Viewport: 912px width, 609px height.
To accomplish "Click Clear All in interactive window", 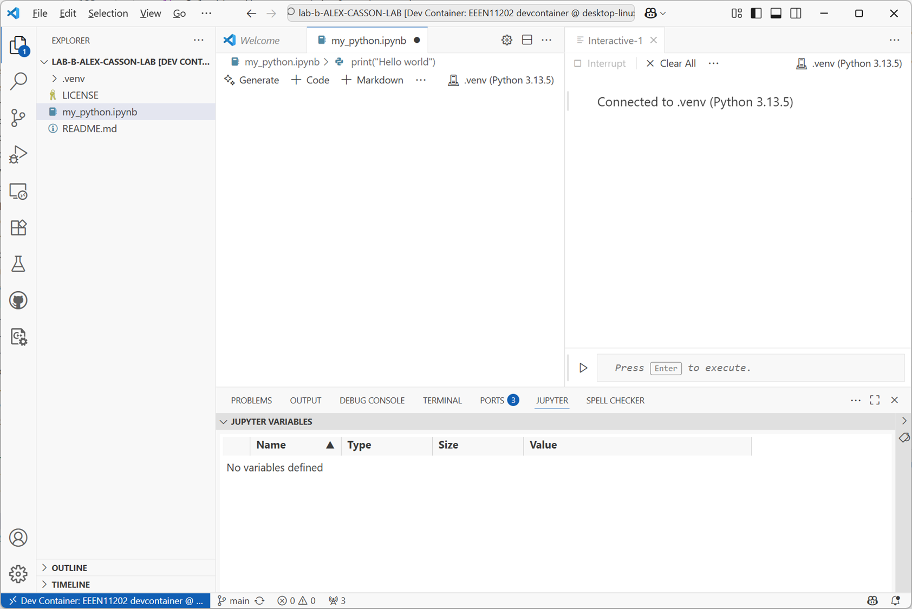I will point(671,63).
